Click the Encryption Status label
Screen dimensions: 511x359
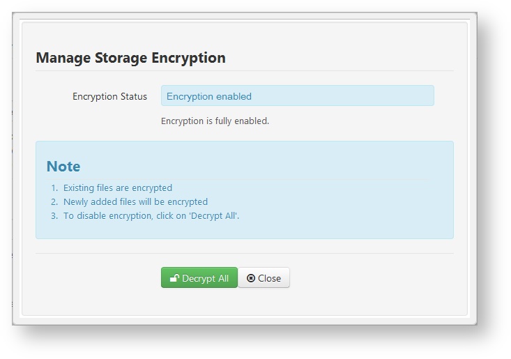coord(110,96)
